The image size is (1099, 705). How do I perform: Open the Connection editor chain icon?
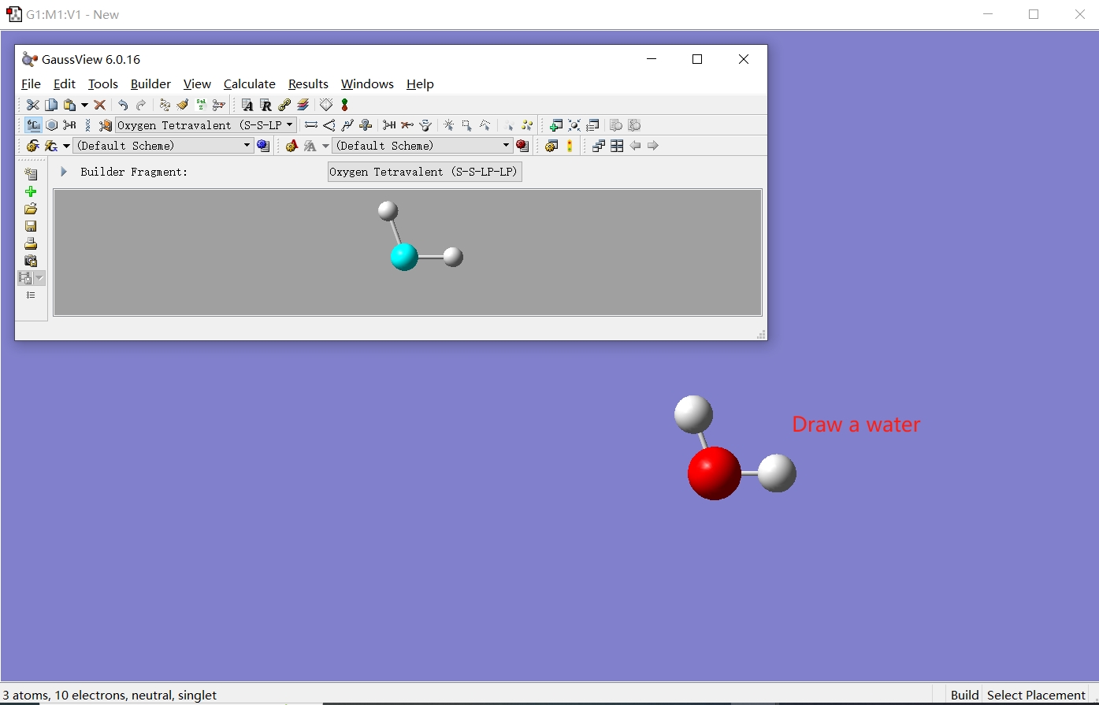284,105
